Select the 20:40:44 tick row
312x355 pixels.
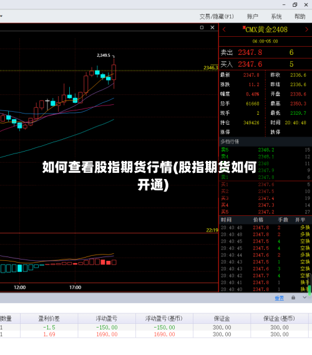tap(265, 255)
